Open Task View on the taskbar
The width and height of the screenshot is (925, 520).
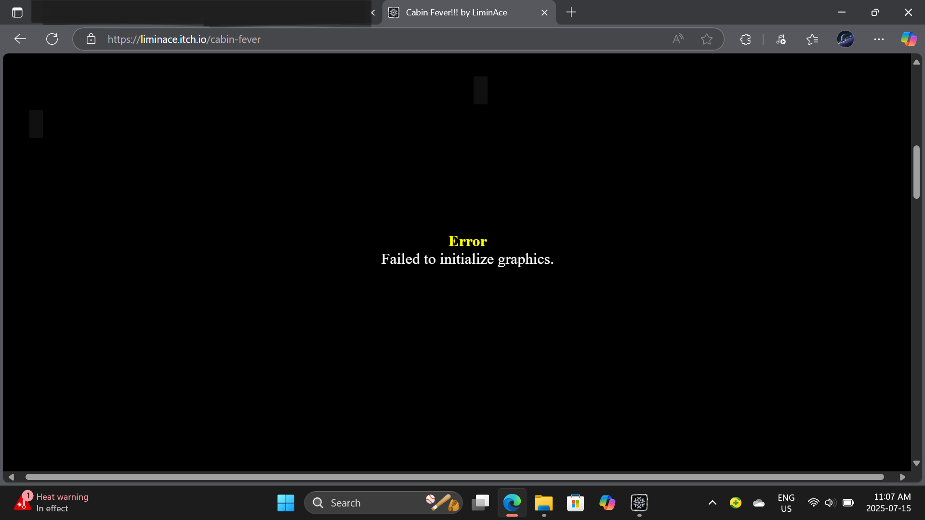tap(480, 503)
